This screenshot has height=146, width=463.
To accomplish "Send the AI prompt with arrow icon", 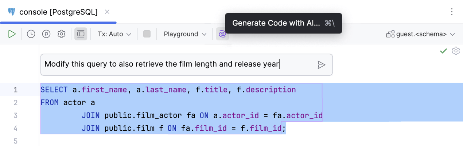I will (321, 65).
